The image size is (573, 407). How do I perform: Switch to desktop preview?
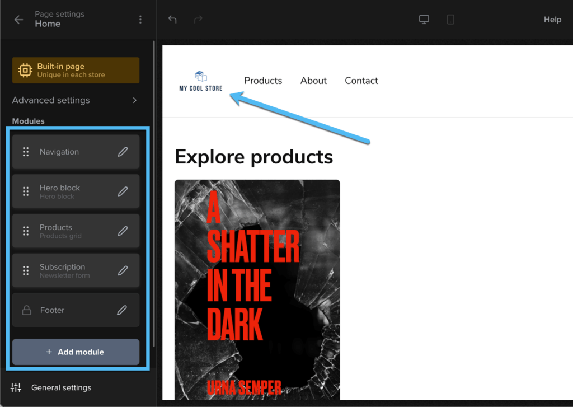(424, 20)
